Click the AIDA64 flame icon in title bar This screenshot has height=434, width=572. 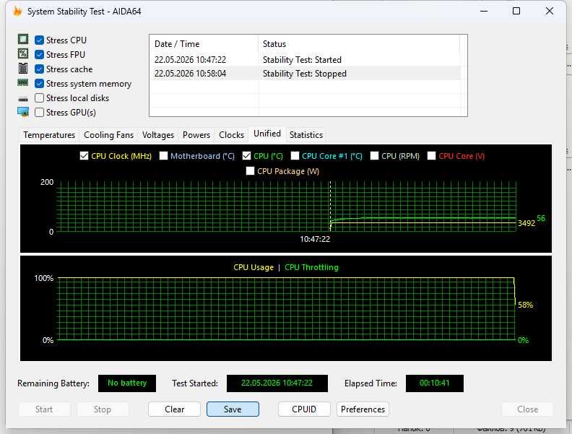tap(17, 12)
